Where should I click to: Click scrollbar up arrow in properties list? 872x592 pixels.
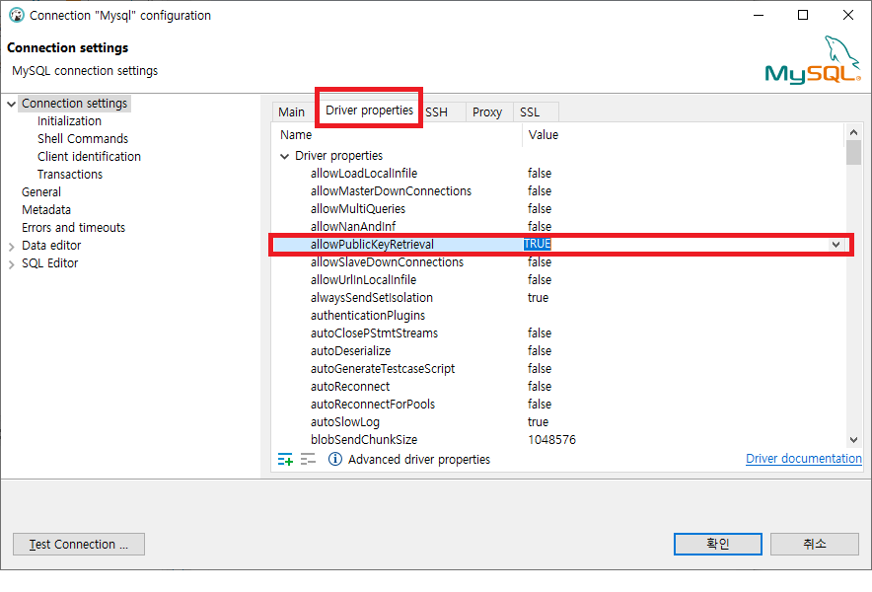[x=853, y=132]
